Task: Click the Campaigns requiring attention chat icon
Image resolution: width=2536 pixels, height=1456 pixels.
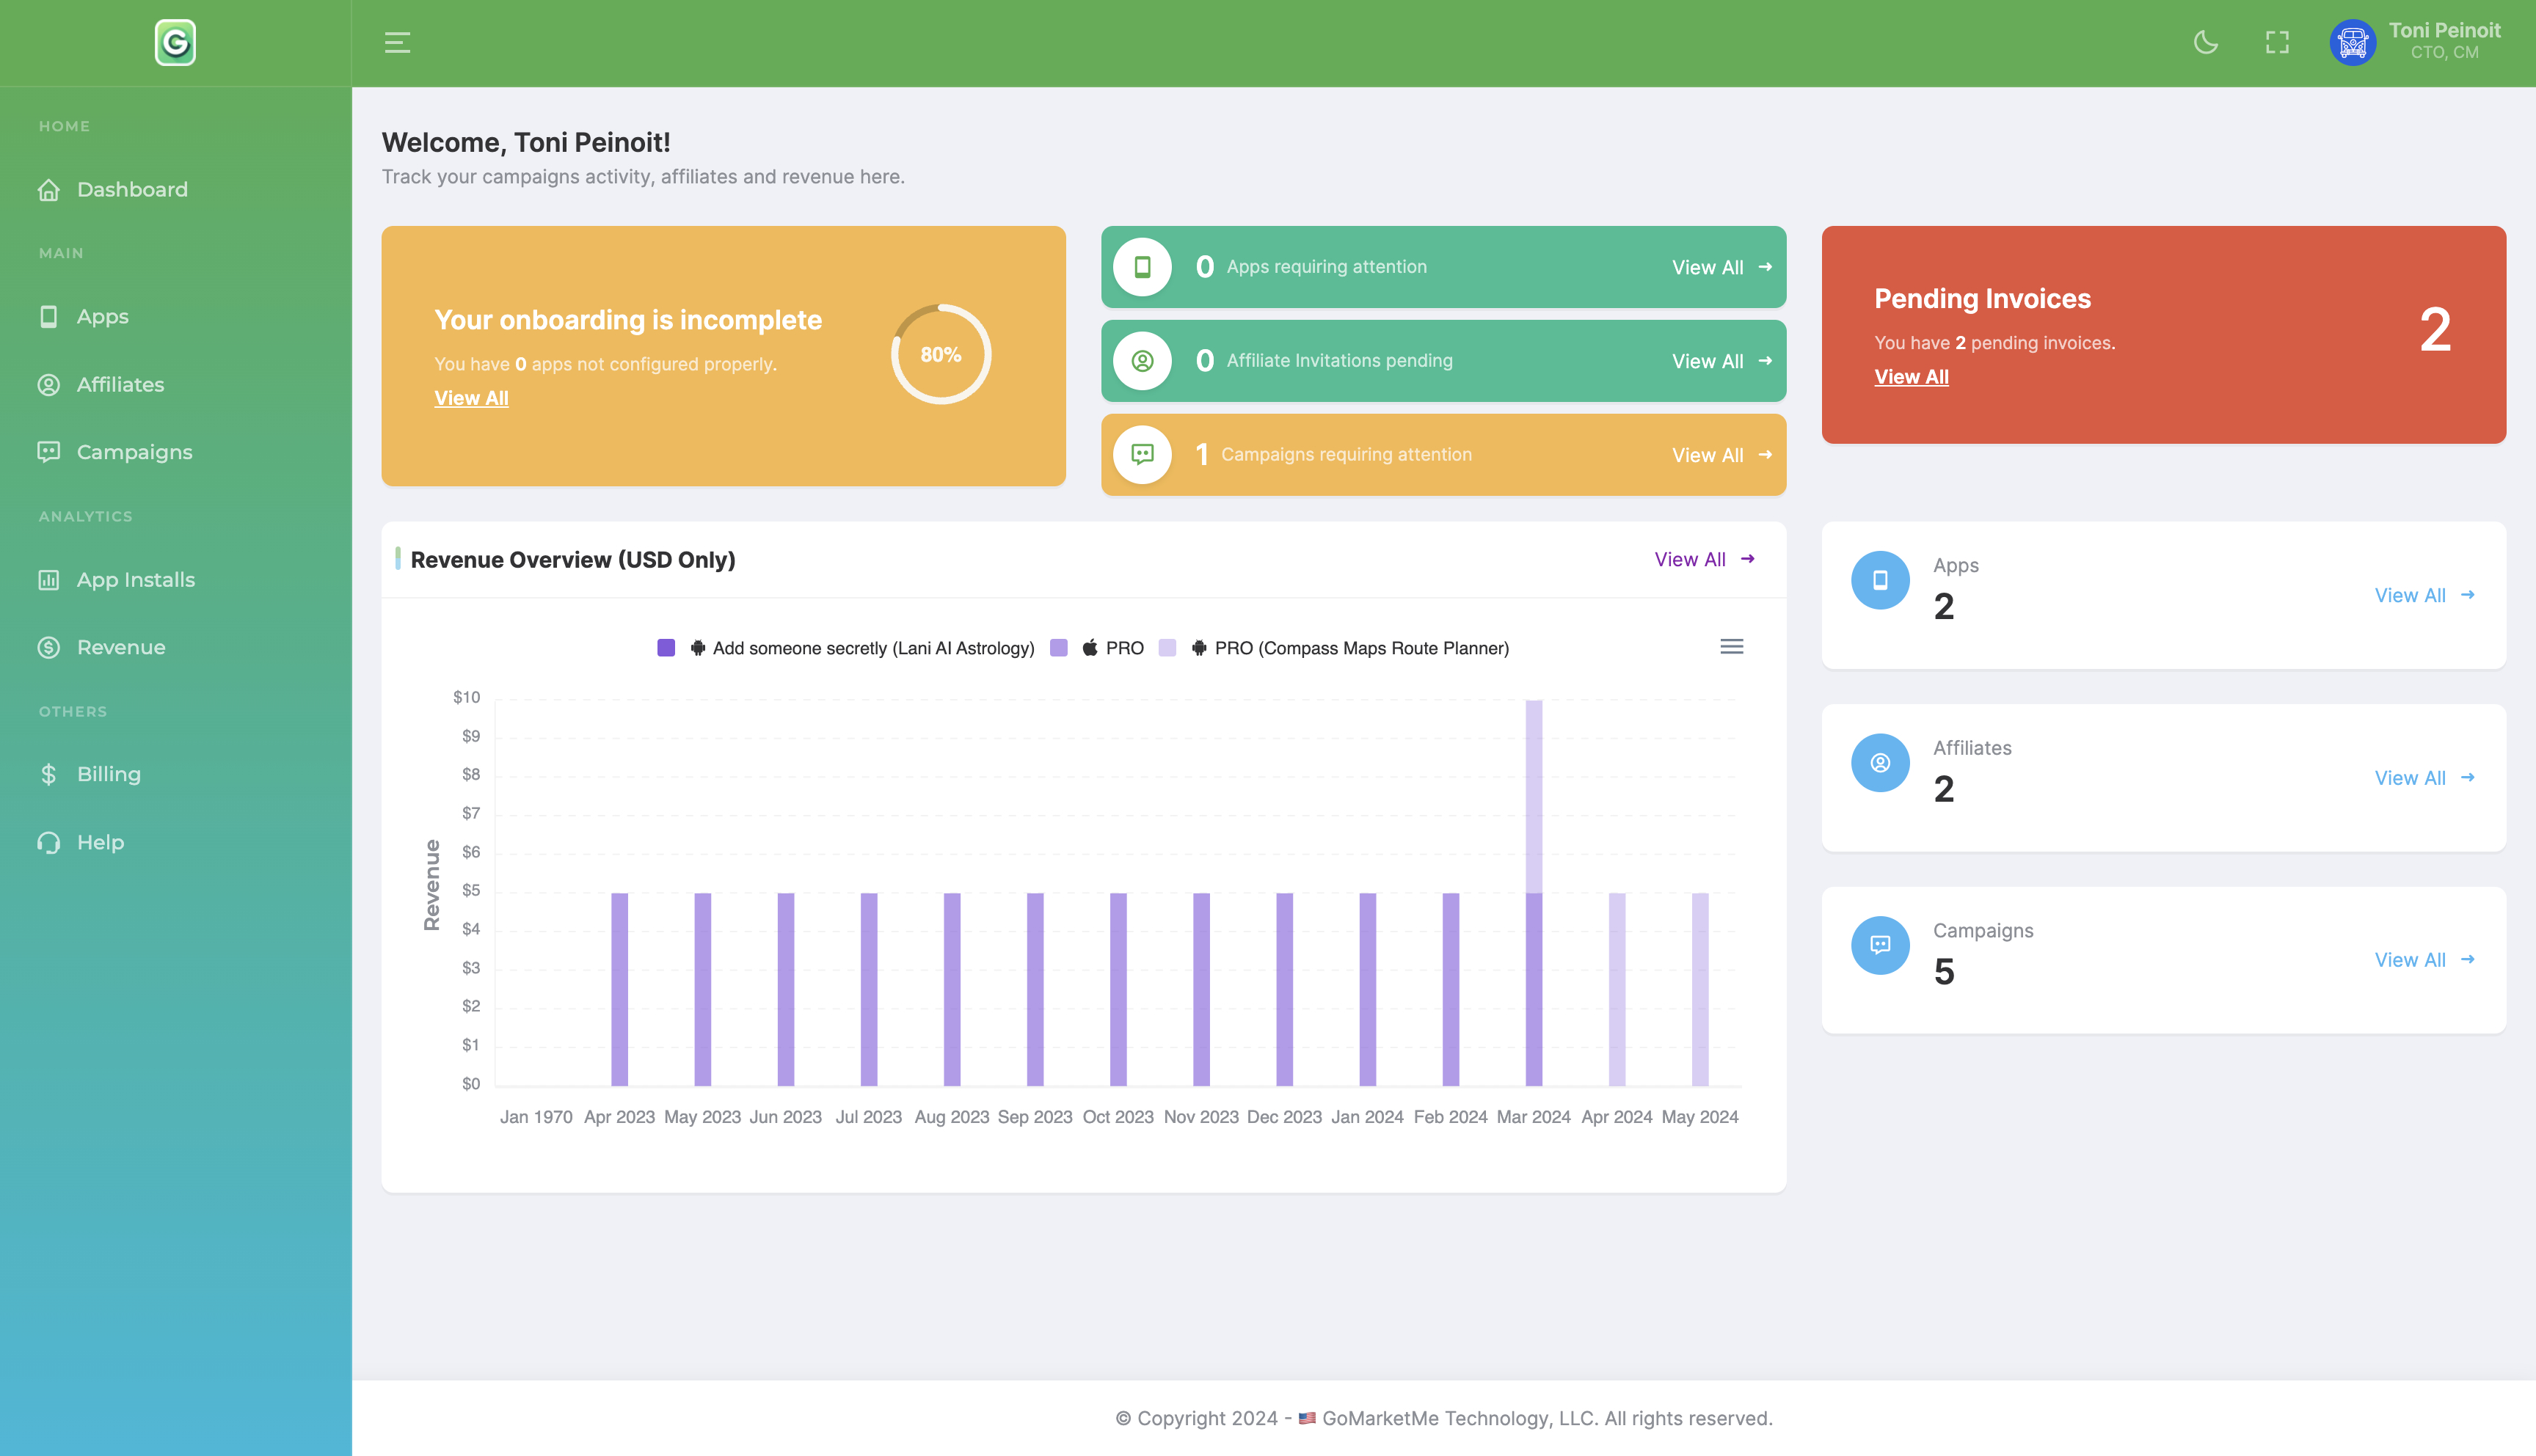Action: coord(1142,455)
